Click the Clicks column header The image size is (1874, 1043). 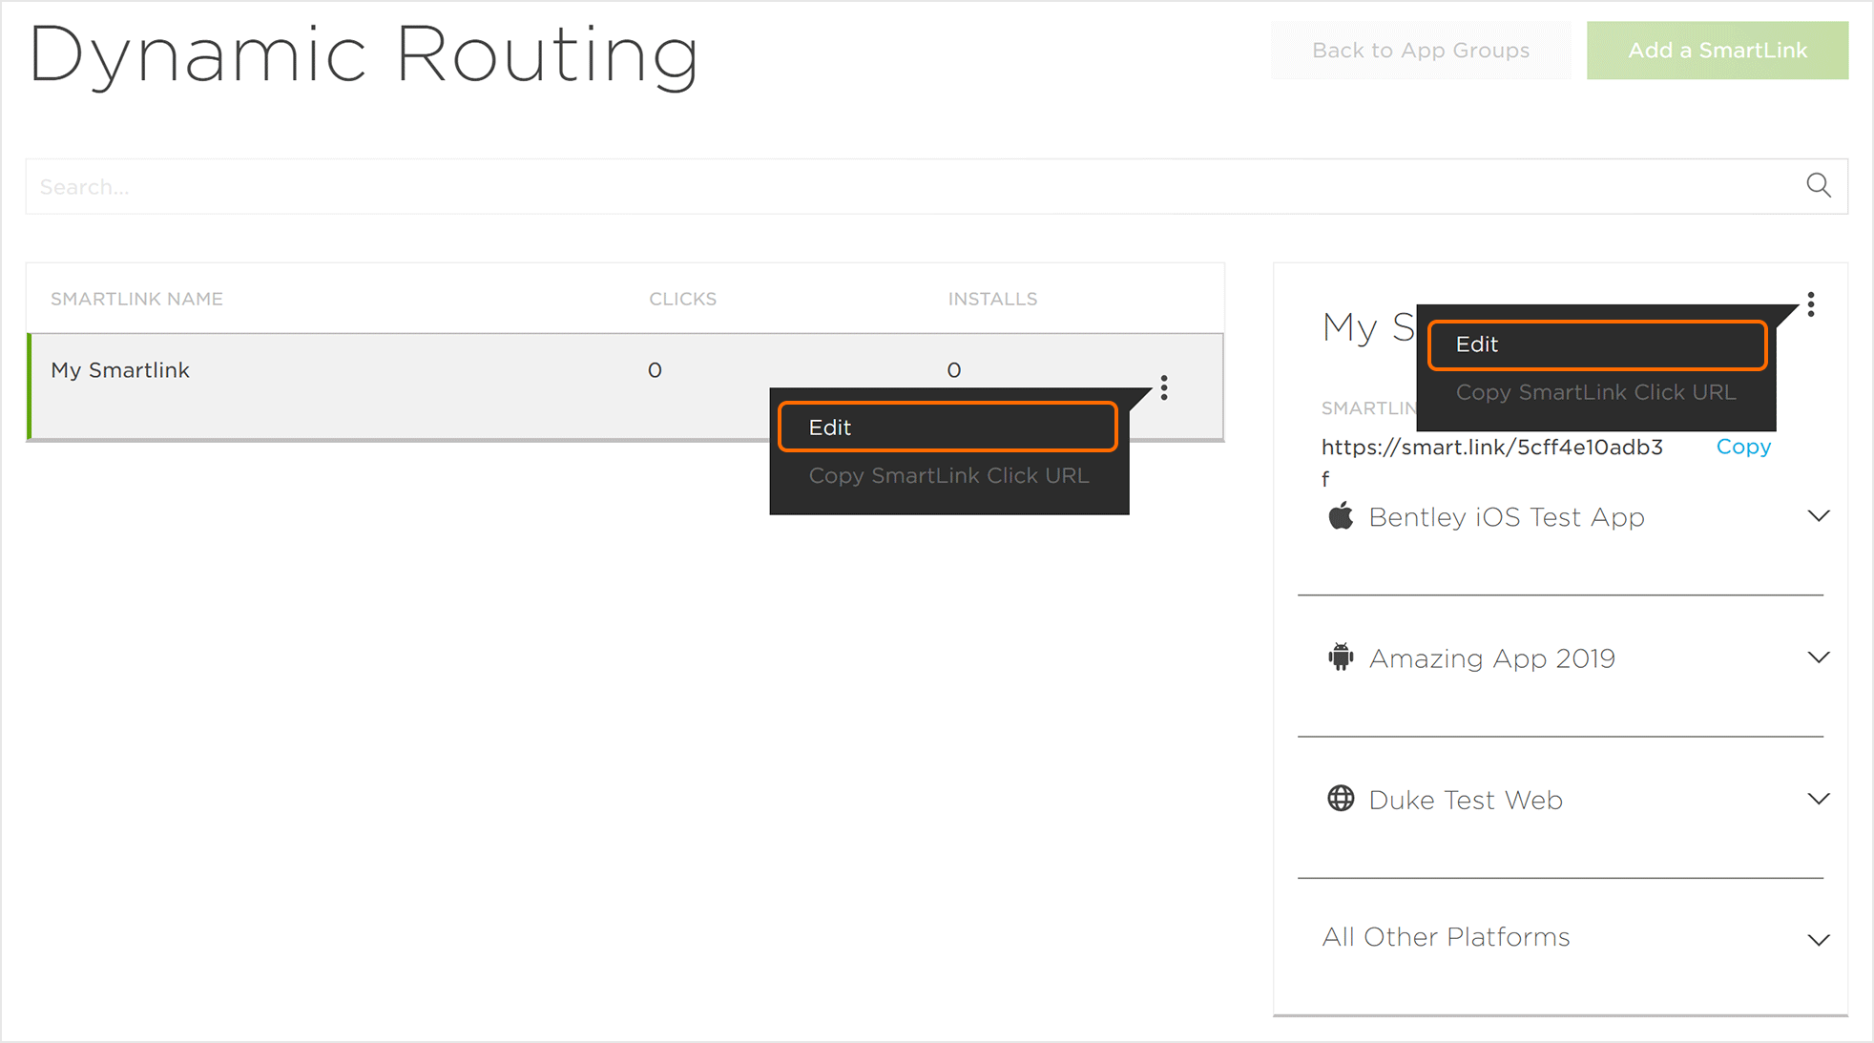682,299
